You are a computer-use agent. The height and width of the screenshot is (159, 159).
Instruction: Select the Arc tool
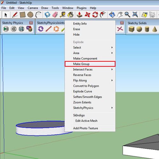(38, 15)
